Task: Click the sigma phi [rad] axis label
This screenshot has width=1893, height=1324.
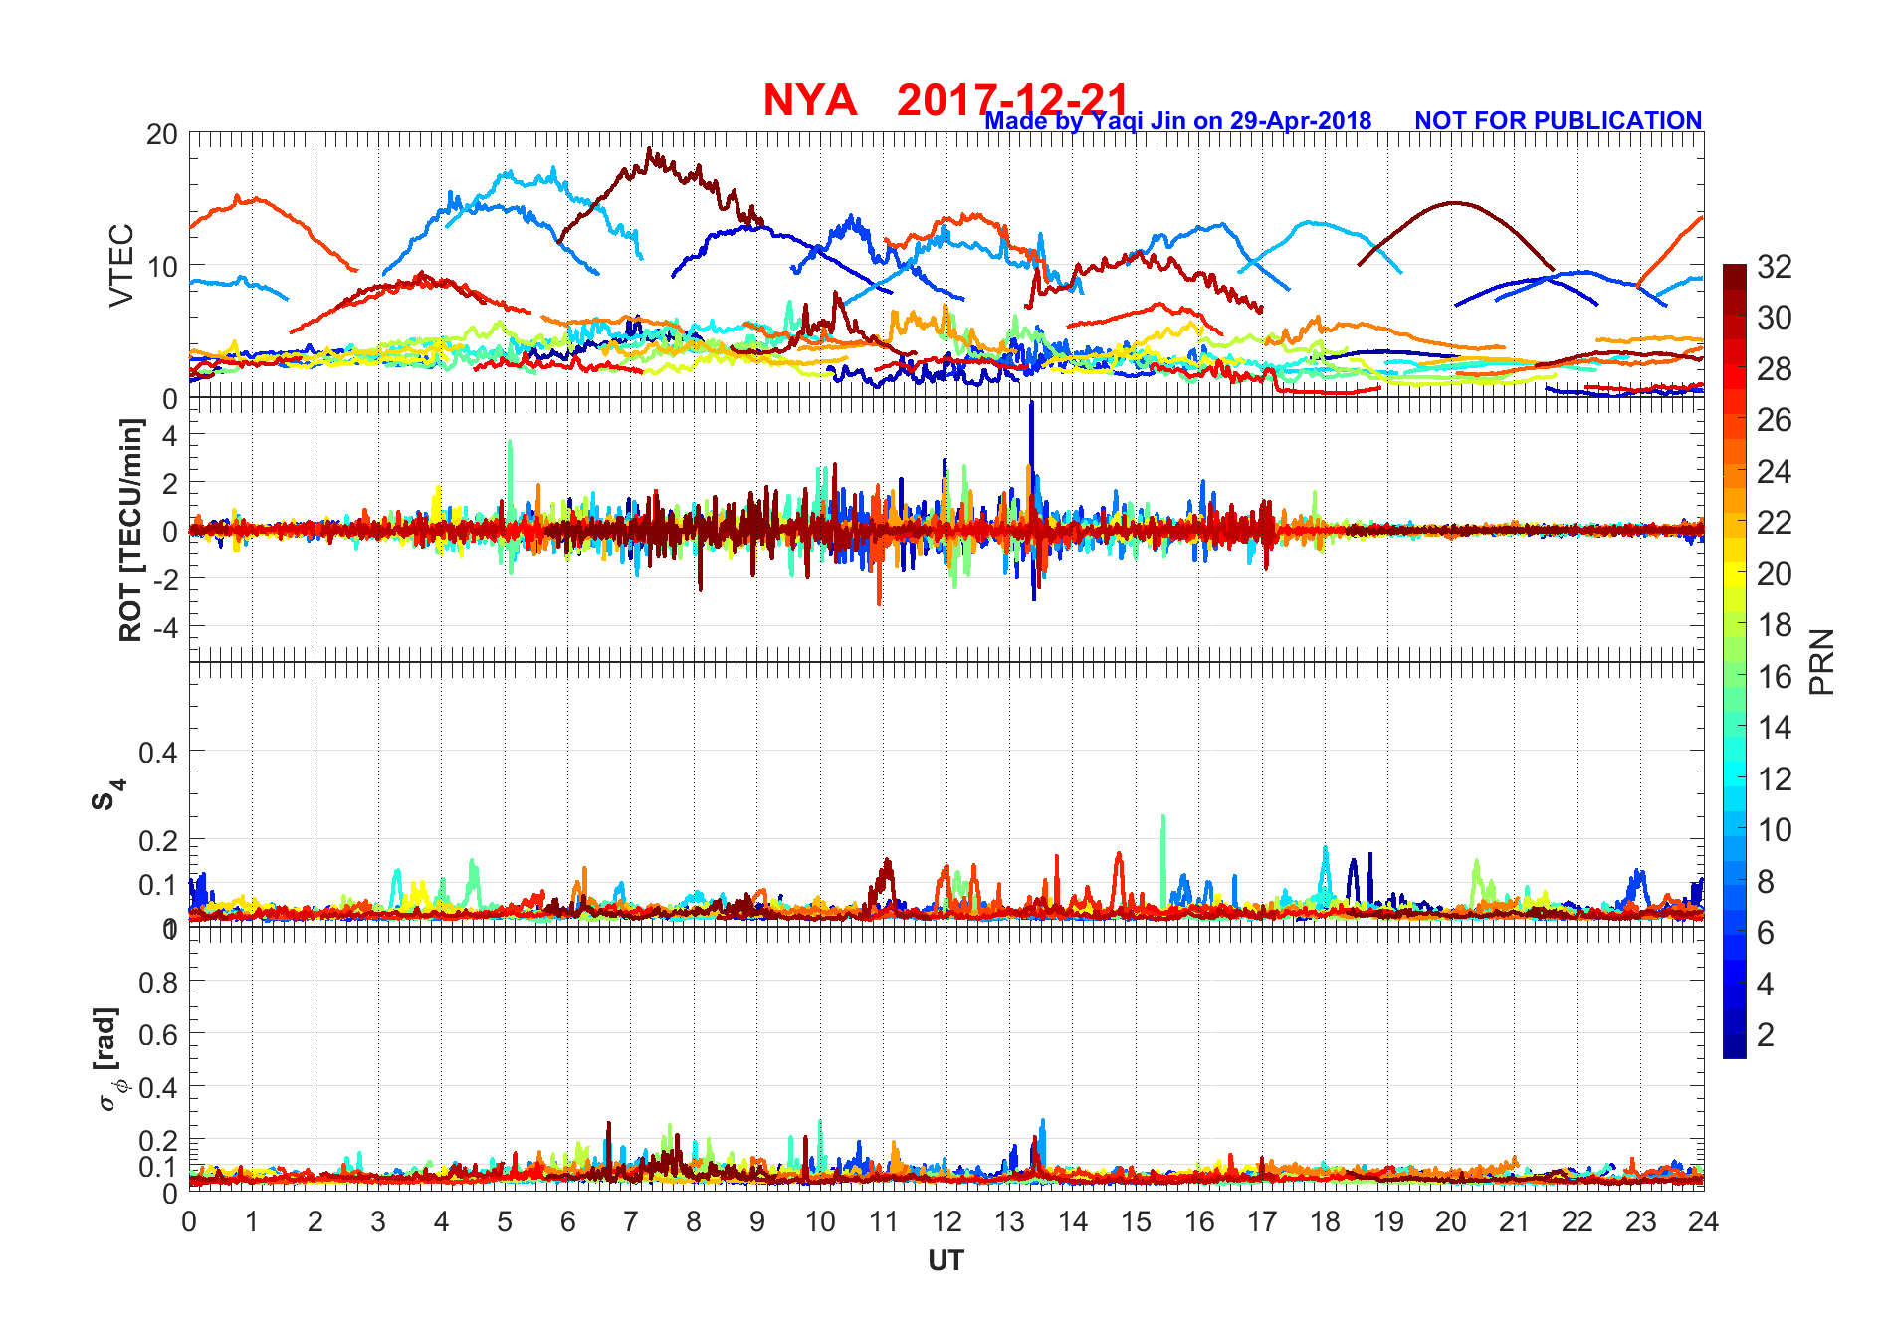Action: (x=110, y=1059)
